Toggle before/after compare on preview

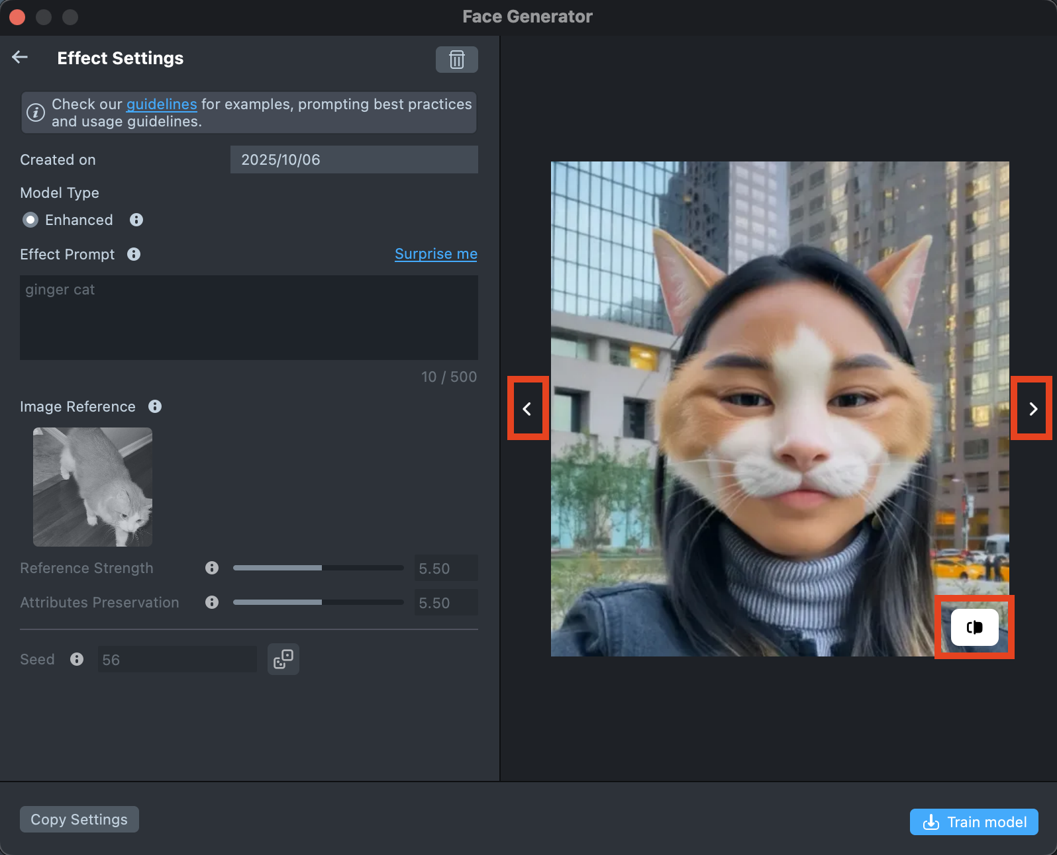pyautogui.click(x=974, y=627)
